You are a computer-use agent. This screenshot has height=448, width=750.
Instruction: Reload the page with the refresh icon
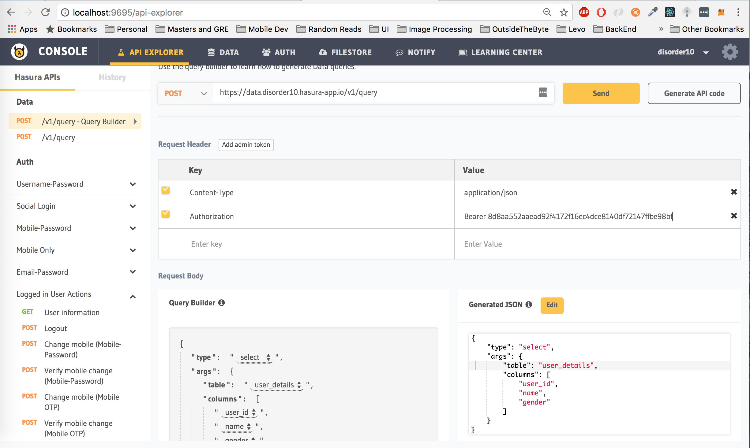(45, 12)
